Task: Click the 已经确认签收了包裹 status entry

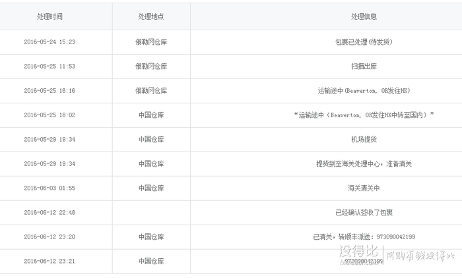Action: pos(364,212)
